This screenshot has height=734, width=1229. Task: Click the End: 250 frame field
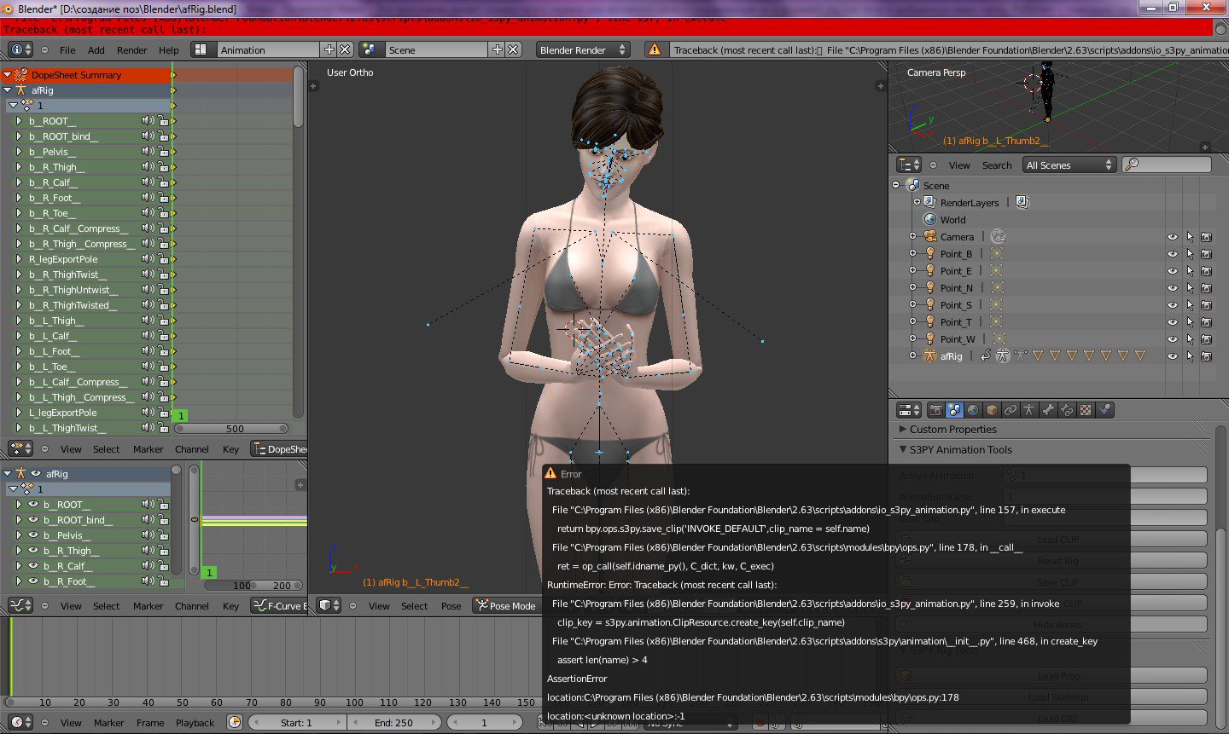click(x=393, y=722)
